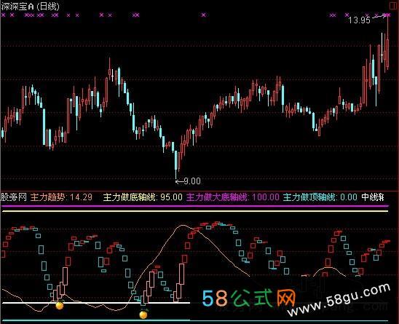Click the lower orange ball signal under the cyan candles
Screen dimensions: 399x324
143,315
